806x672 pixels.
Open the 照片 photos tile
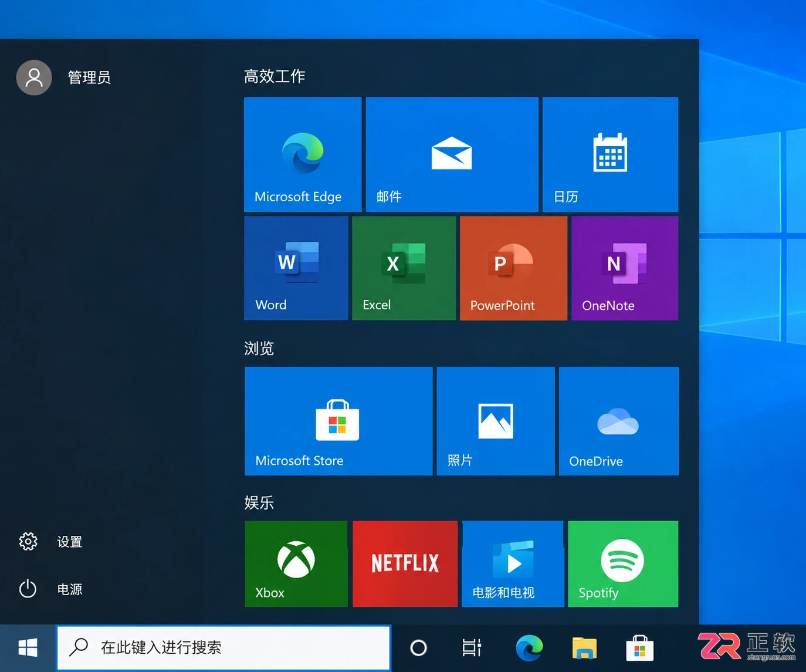(496, 421)
